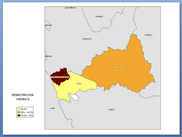The width and height of the screenshot is (182, 137).
Task: Select the UCAYALI label on the right
Action: point(148,35)
